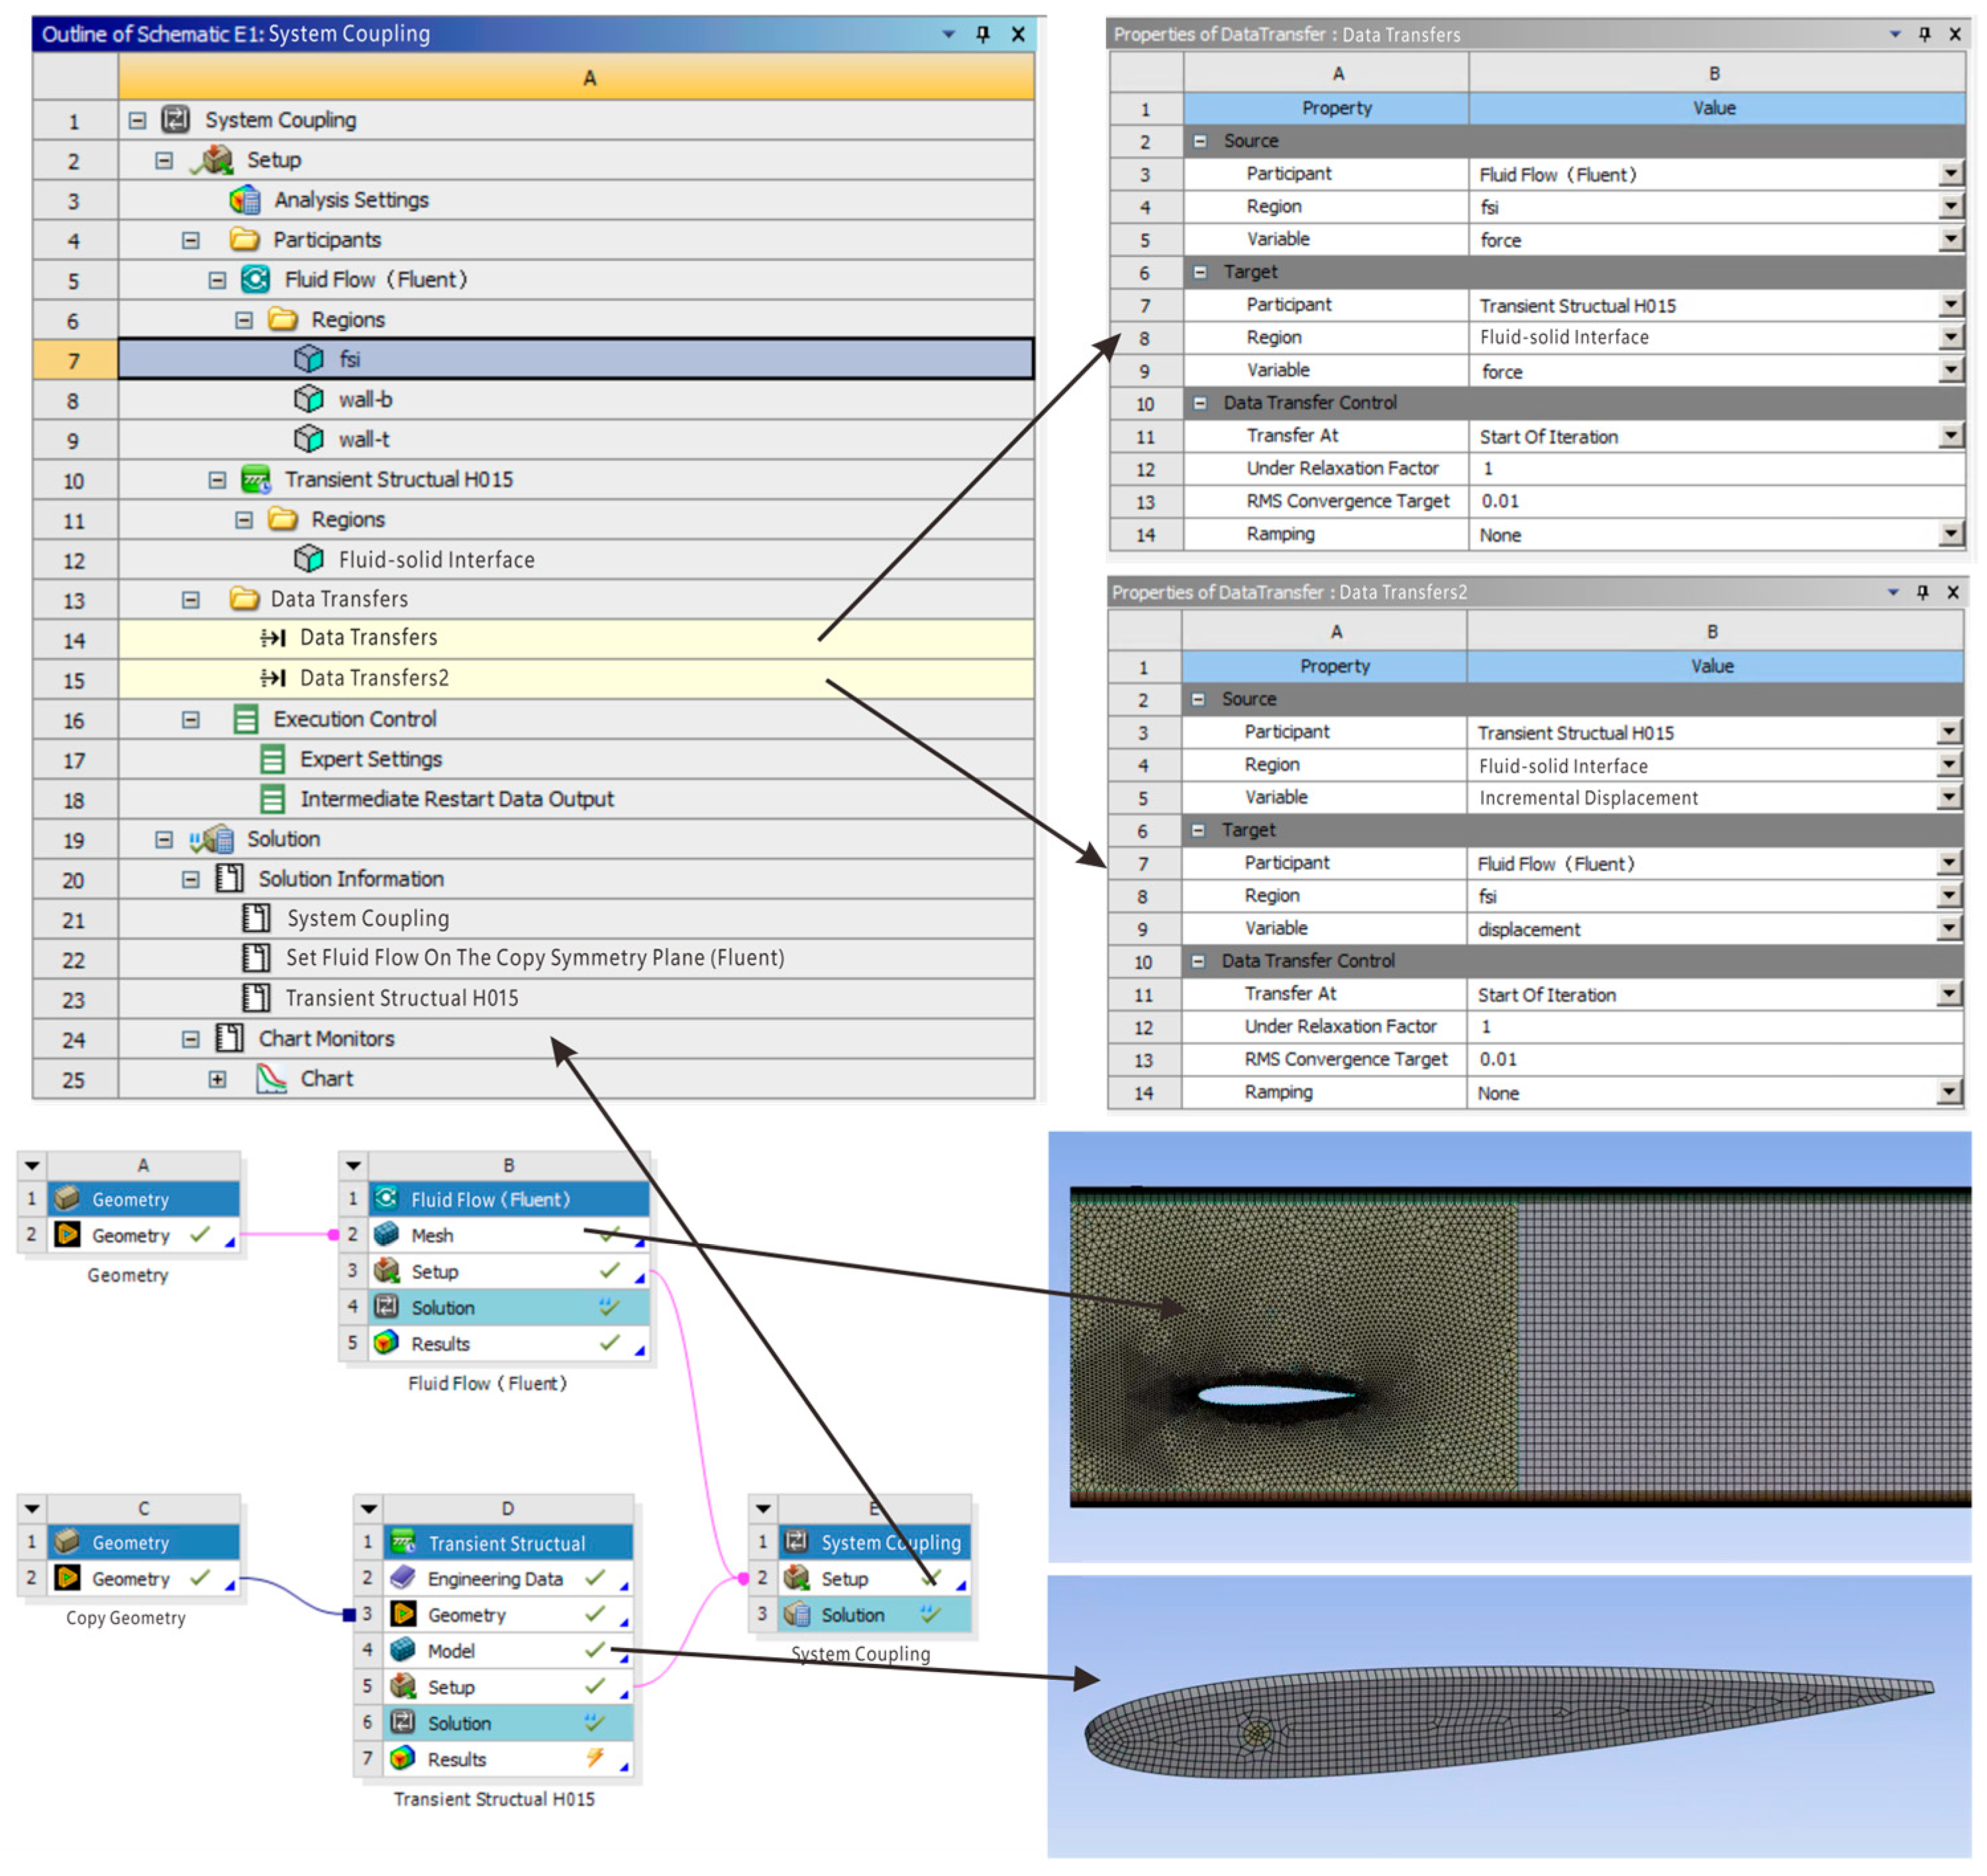
Task: Expand the Chart tree node
Action: 217,1079
